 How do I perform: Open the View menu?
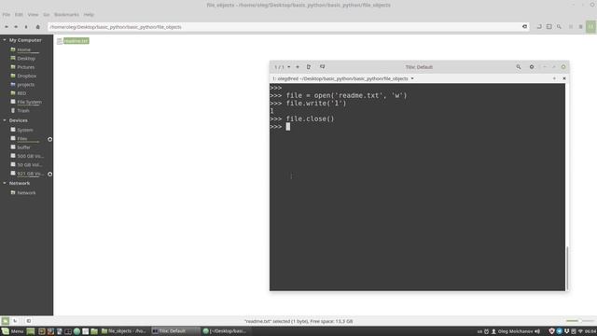tap(33, 15)
